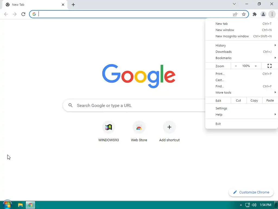Open the Extensions puzzle icon
278x209 pixels.
(255, 14)
